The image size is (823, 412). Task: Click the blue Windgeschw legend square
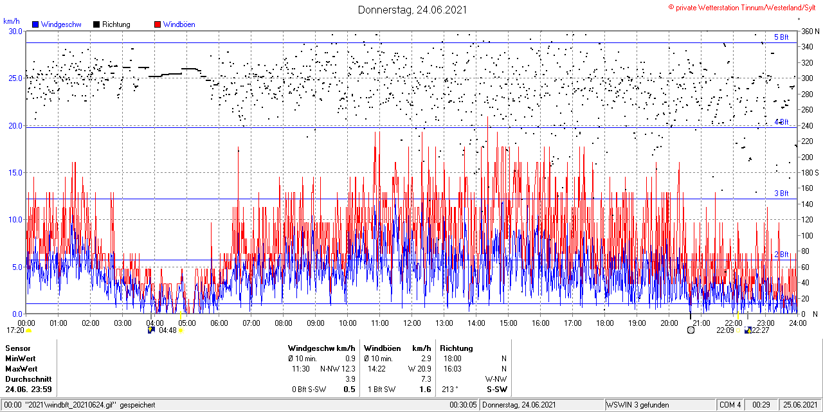[x=35, y=24]
